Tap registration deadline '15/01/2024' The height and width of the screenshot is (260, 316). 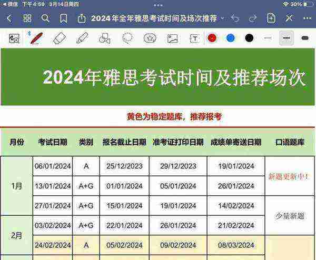coord(124,206)
